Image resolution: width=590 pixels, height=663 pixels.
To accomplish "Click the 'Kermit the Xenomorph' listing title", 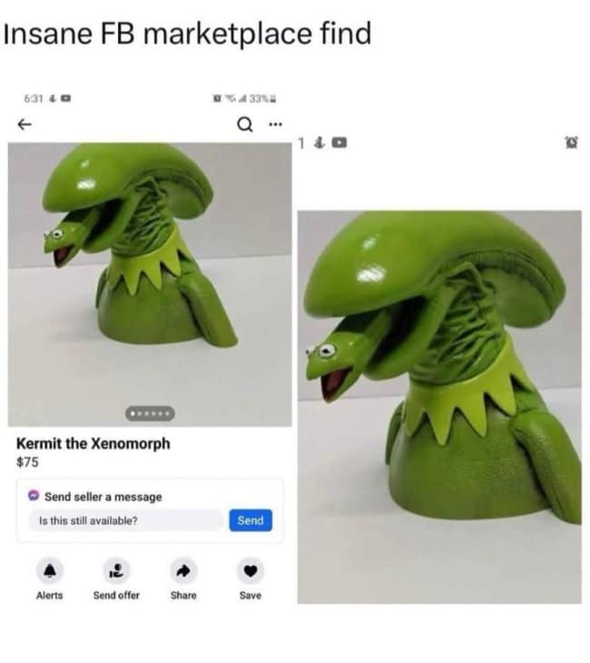I will (93, 443).
